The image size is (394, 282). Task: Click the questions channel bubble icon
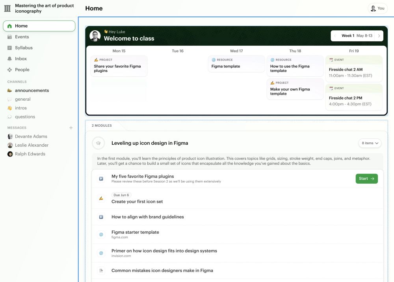coord(9,117)
